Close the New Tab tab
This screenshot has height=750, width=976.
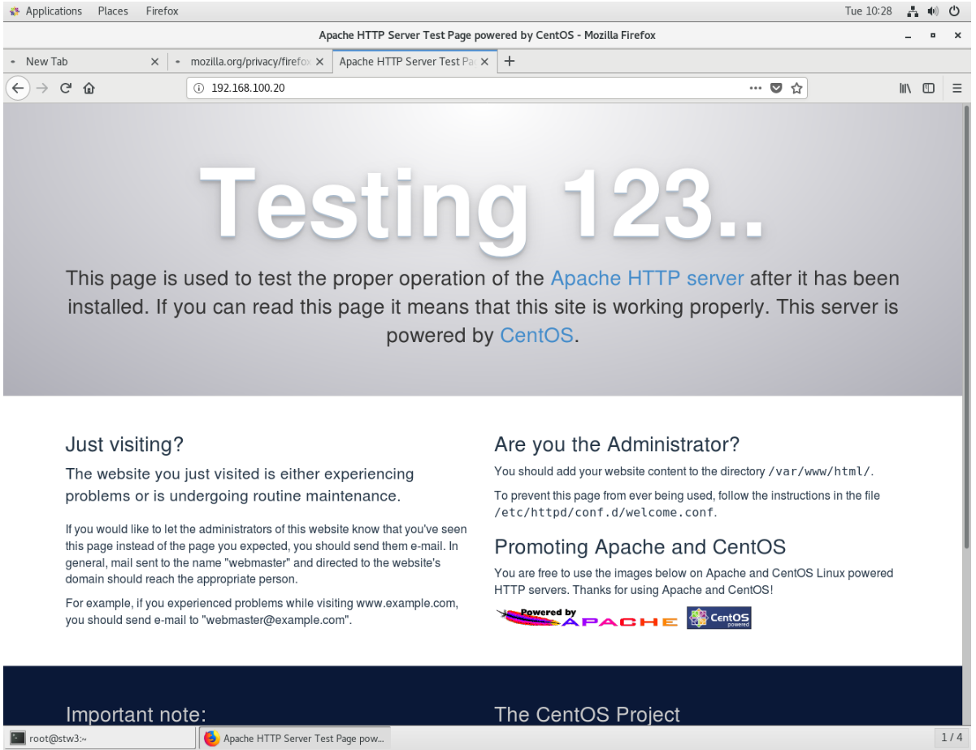[x=155, y=62]
